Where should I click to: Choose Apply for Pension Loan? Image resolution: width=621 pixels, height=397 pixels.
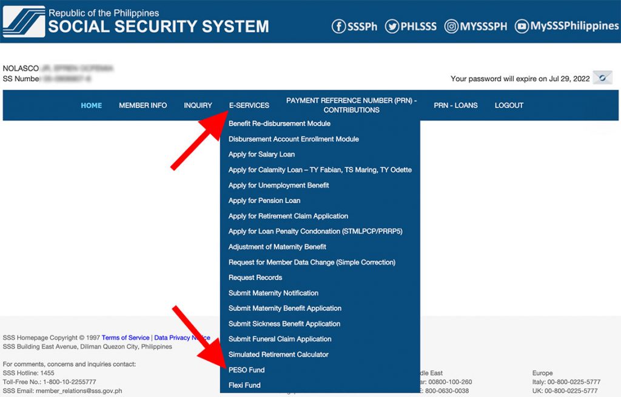(264, 201)
